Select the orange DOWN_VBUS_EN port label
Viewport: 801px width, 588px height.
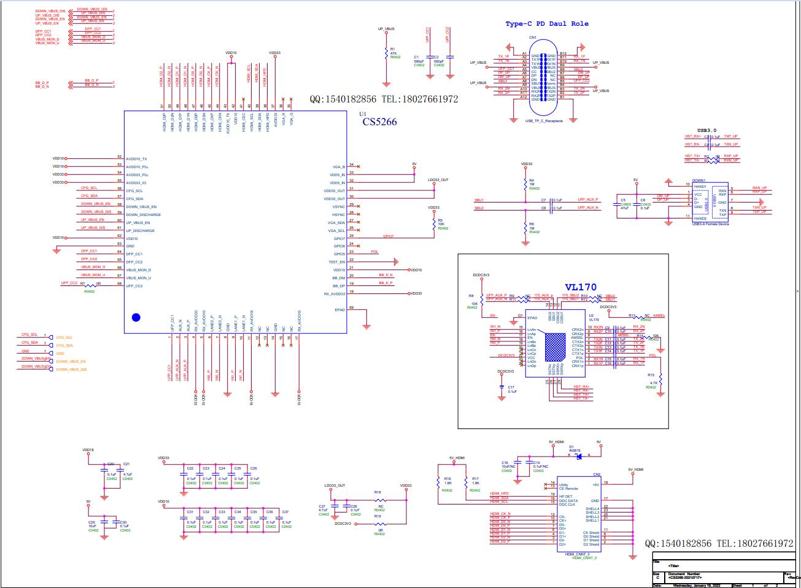(71, 362)
